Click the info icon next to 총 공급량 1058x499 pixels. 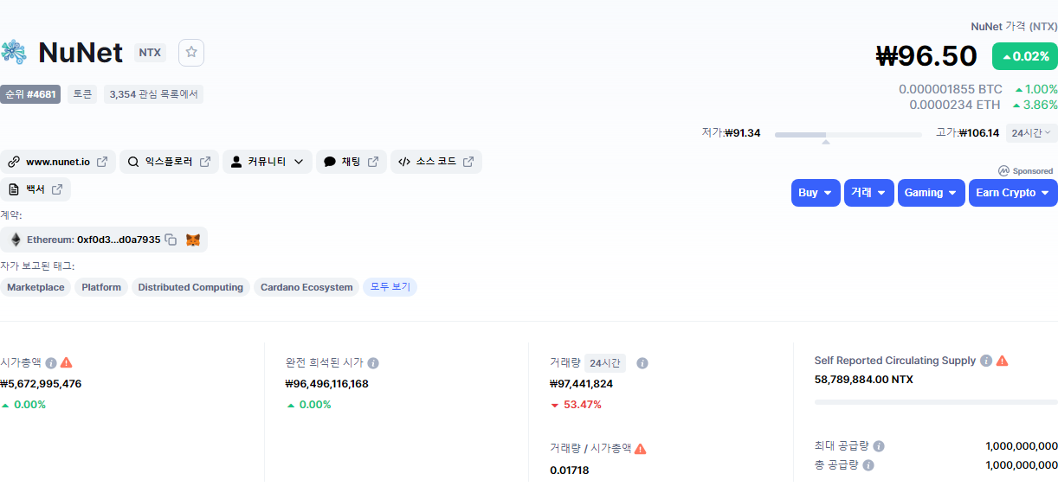click(868, 465)
